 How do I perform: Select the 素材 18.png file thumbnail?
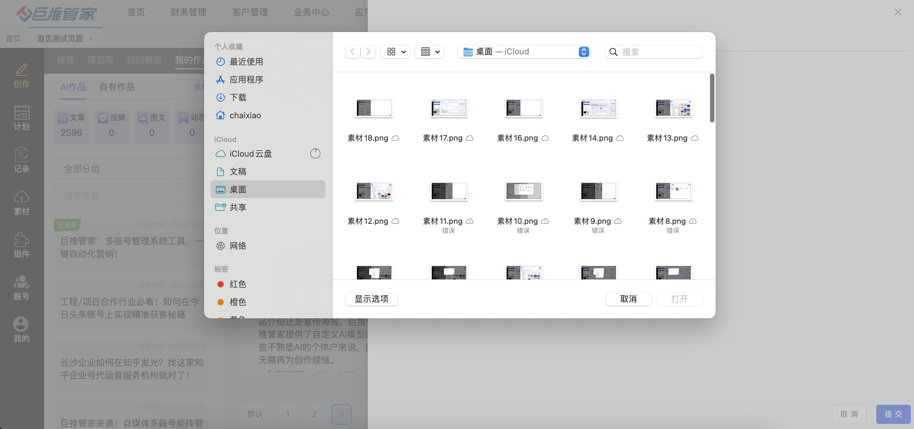(374, 108)
